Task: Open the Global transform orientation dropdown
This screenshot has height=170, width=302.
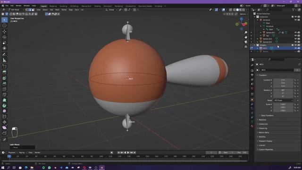Action: tap(111, 9)
